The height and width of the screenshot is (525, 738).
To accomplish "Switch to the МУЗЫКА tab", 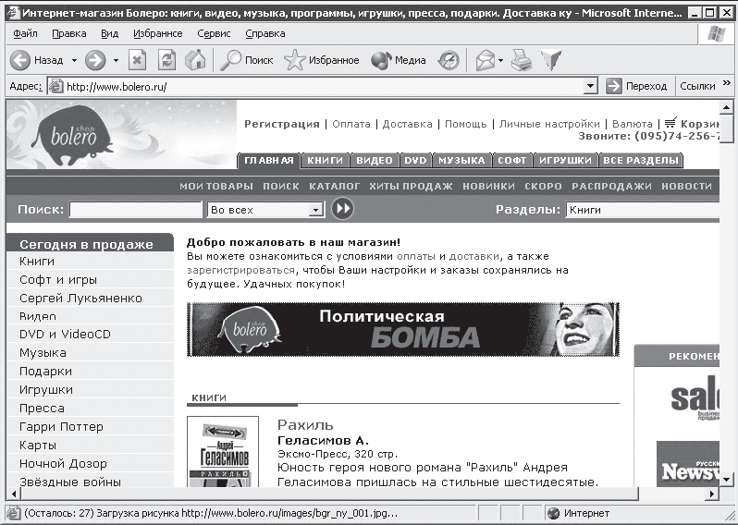I will point(461,160).
